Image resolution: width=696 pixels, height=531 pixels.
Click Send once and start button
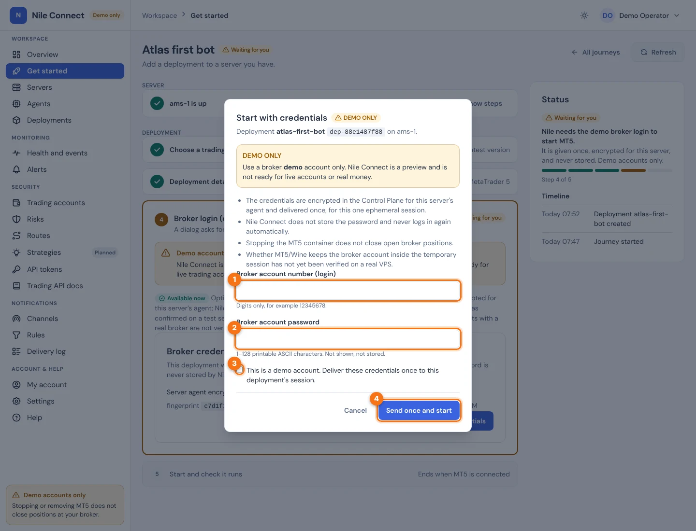pos(419,410)
